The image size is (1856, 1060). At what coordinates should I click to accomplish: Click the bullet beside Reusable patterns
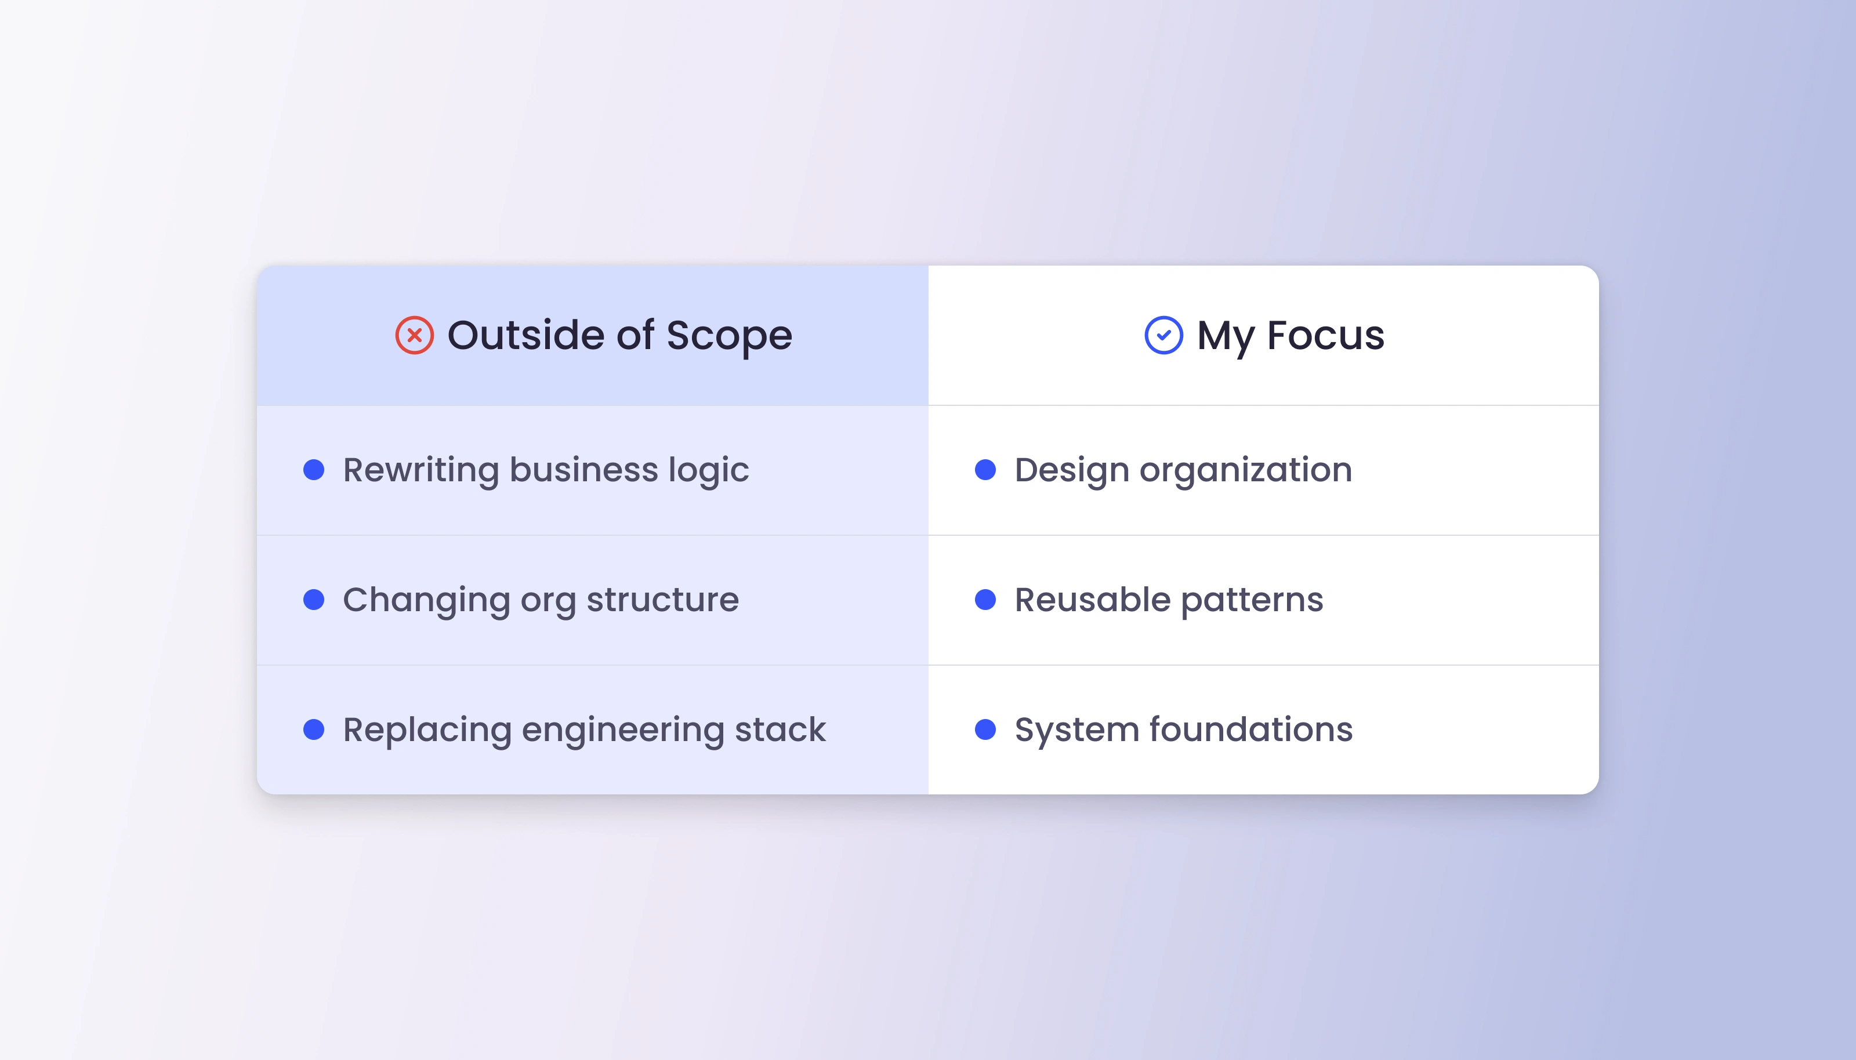coord(985,600)
